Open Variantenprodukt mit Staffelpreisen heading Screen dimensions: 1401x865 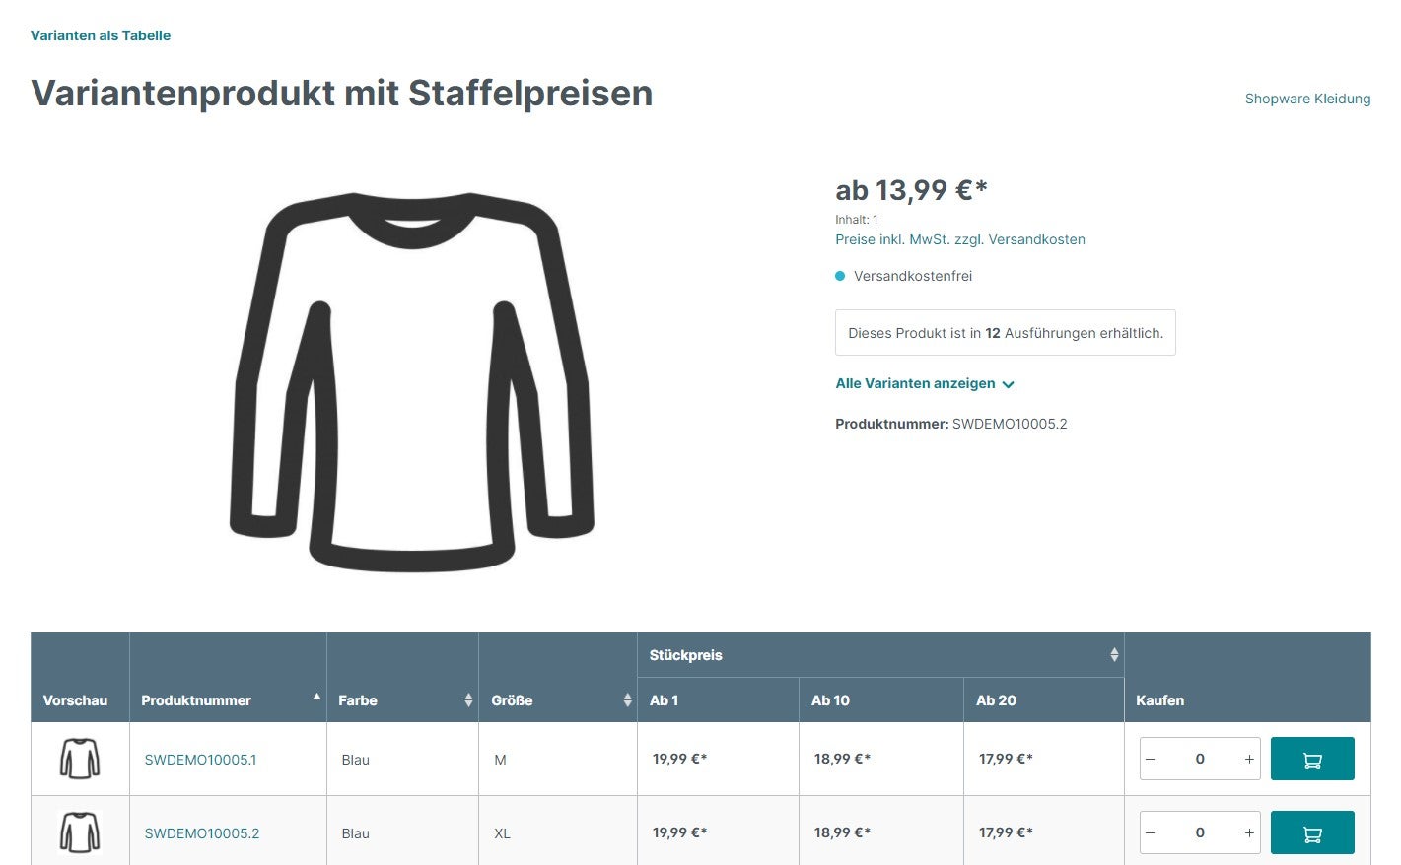click(x=341, y=93)
